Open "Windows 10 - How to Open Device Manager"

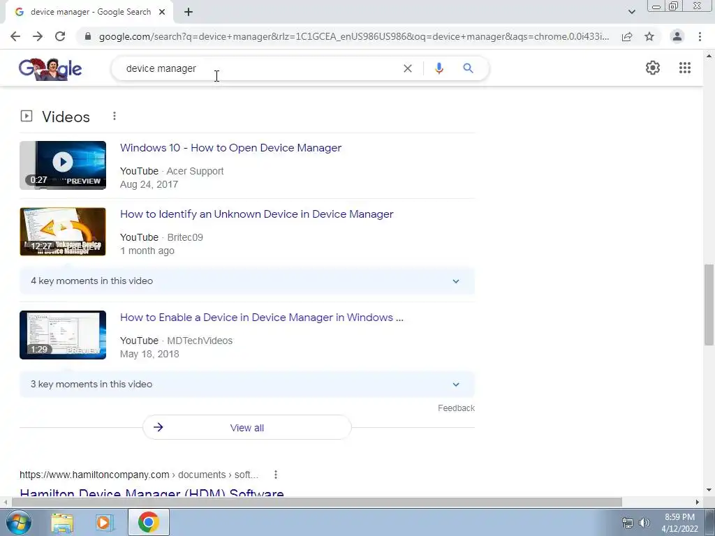(x=230, y=148)
